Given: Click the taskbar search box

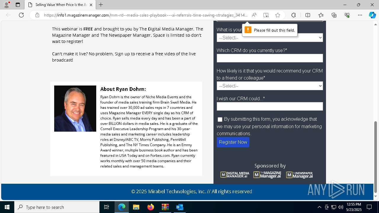Looking at the screenshot, I should point(57,207).
